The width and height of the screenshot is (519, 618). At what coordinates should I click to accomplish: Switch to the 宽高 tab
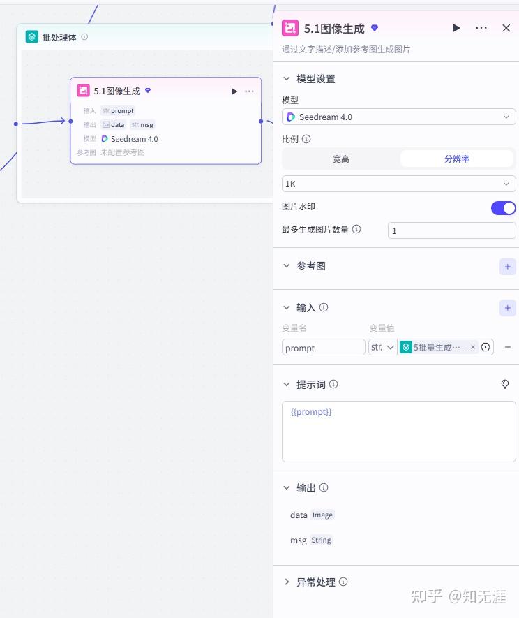[x=341, y=159]
